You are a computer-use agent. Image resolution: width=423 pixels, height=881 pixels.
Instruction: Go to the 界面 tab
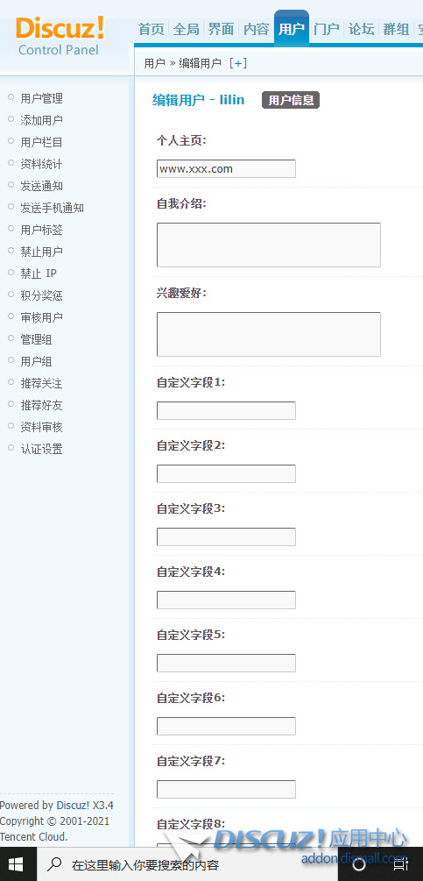click(221, 29)
